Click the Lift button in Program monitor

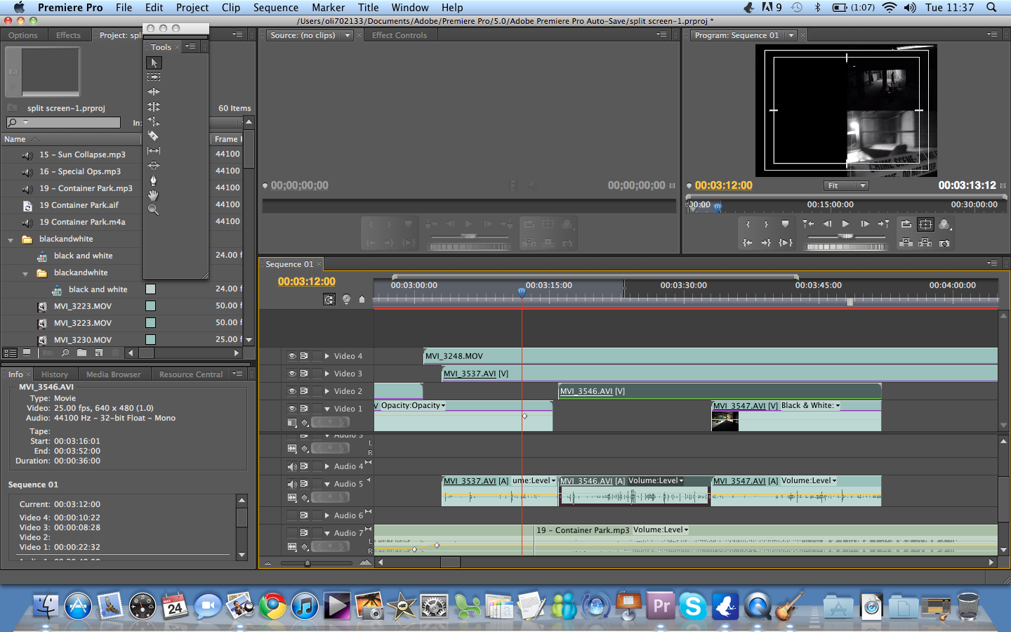[x=906, y=243]
